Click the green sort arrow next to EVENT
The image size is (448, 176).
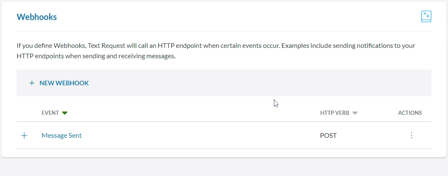pyautogui.click(x=64, y=113)
